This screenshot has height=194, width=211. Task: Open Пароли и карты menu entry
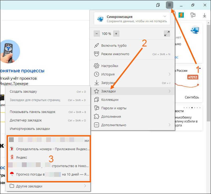click(132, 108)
